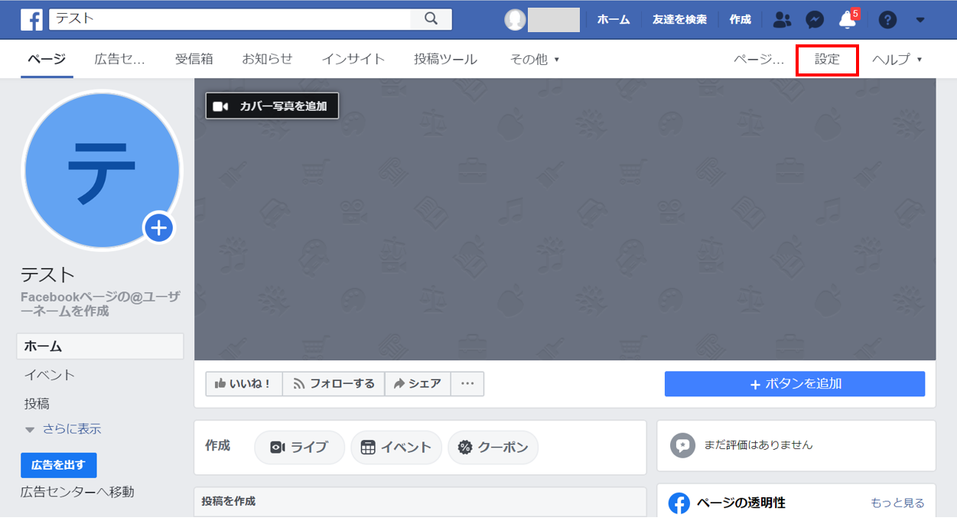Click the Facebook logo icon
Image resolution: width=957 pixels, height=521 pixels.
(x=31, y=19)
